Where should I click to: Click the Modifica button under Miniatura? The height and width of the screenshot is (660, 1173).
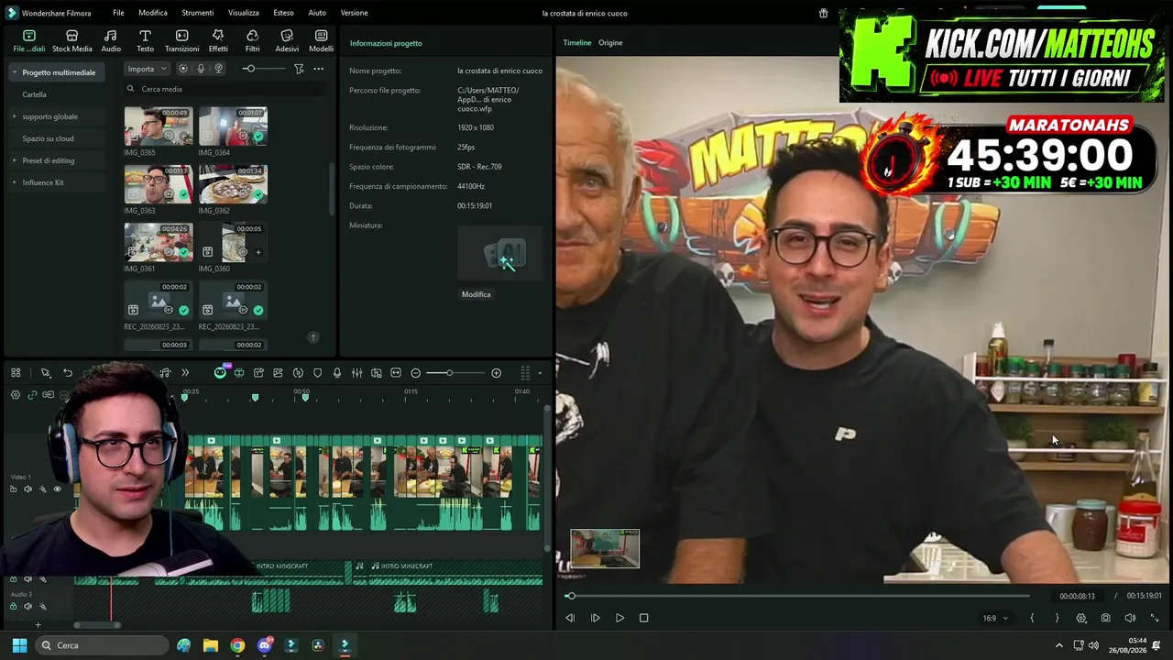pos(477,294)
